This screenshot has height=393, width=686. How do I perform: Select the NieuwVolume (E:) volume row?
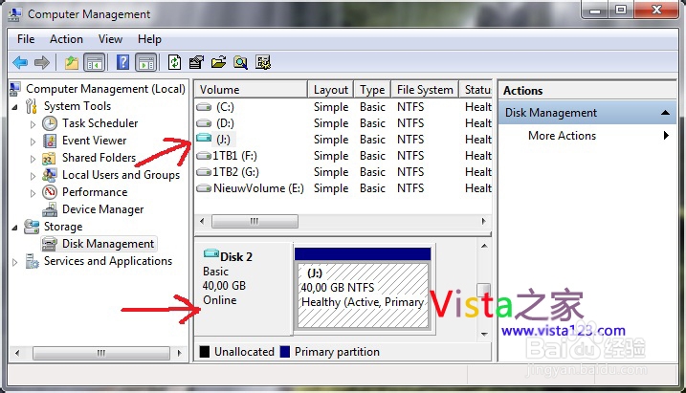coord(343,188)
